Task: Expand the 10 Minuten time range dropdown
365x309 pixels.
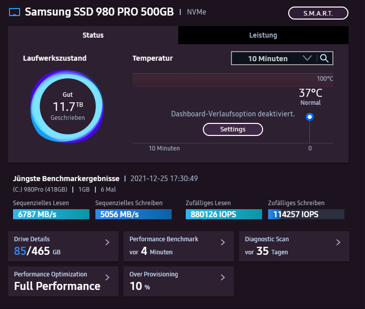Action: click(x=282, y=58)
